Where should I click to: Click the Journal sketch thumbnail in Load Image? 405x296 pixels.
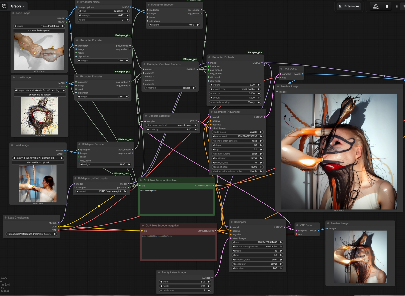tap(40, 116)
